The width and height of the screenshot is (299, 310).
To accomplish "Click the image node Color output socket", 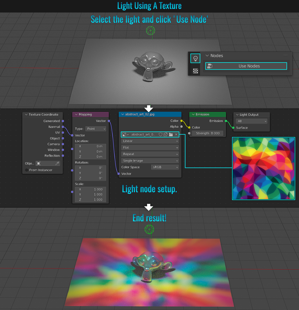I will coord(181,121).
